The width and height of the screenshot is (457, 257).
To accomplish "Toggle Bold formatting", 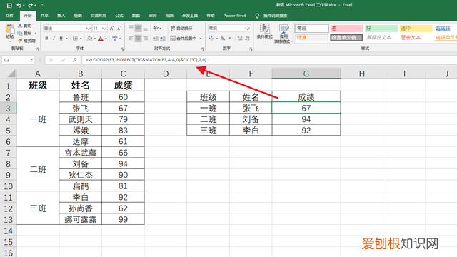I will [46, 38].
